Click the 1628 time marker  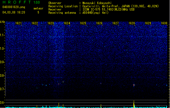132,23
